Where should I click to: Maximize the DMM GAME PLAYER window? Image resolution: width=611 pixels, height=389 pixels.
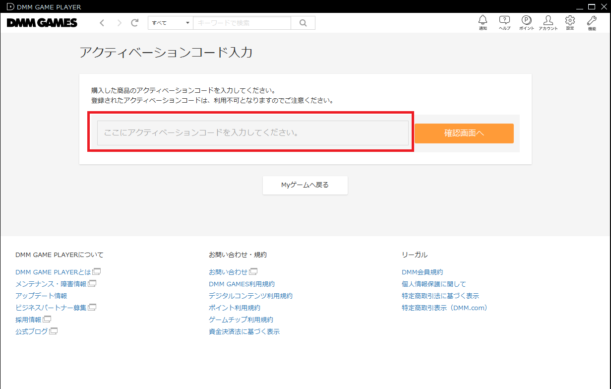pyautogui.click(x=592, y=7)
